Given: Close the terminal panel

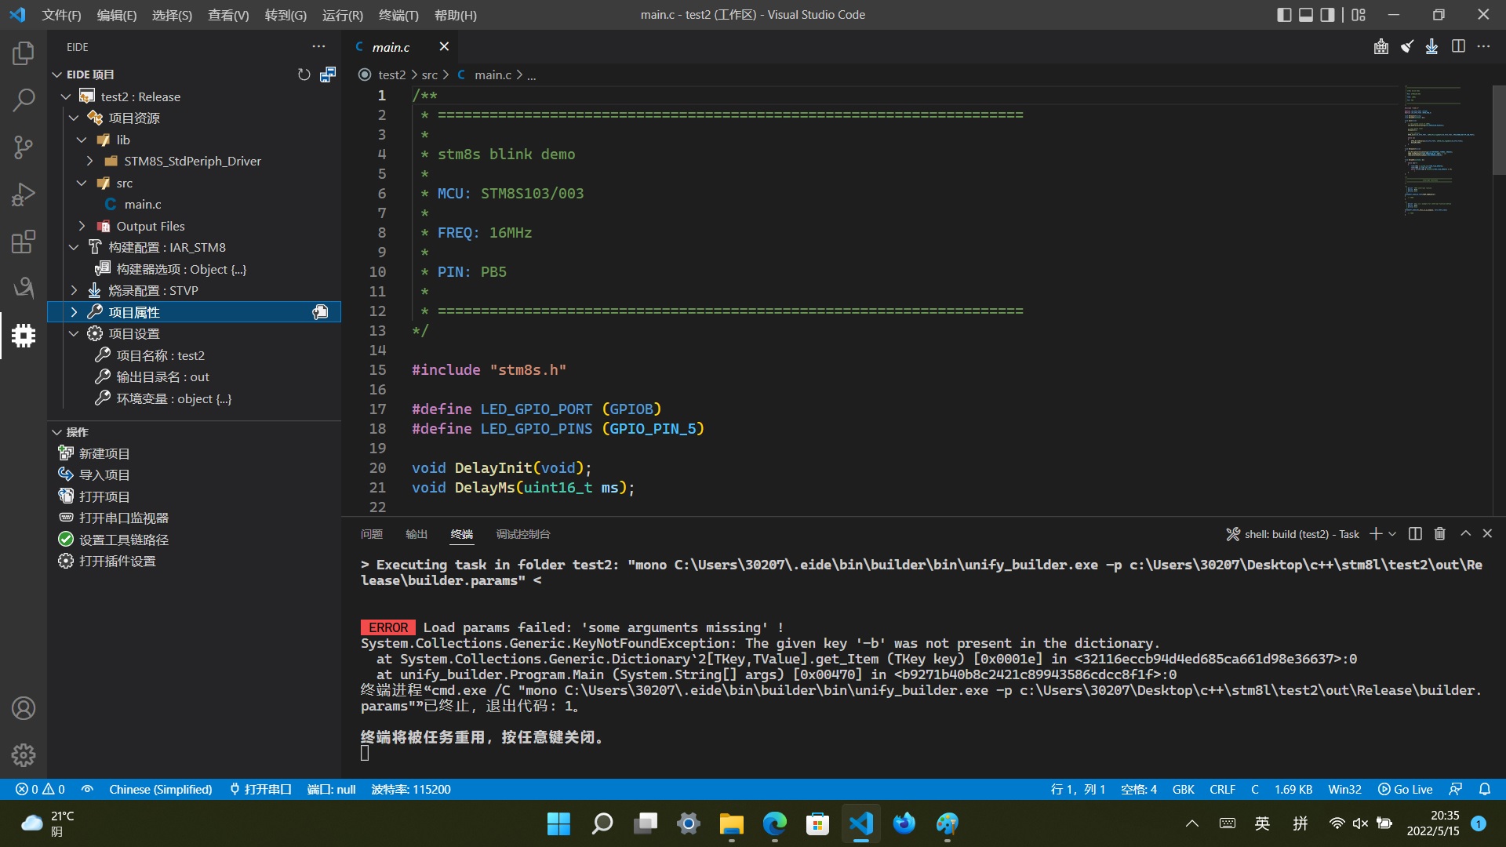Looking at the screenshot, I should [1487, 533].
